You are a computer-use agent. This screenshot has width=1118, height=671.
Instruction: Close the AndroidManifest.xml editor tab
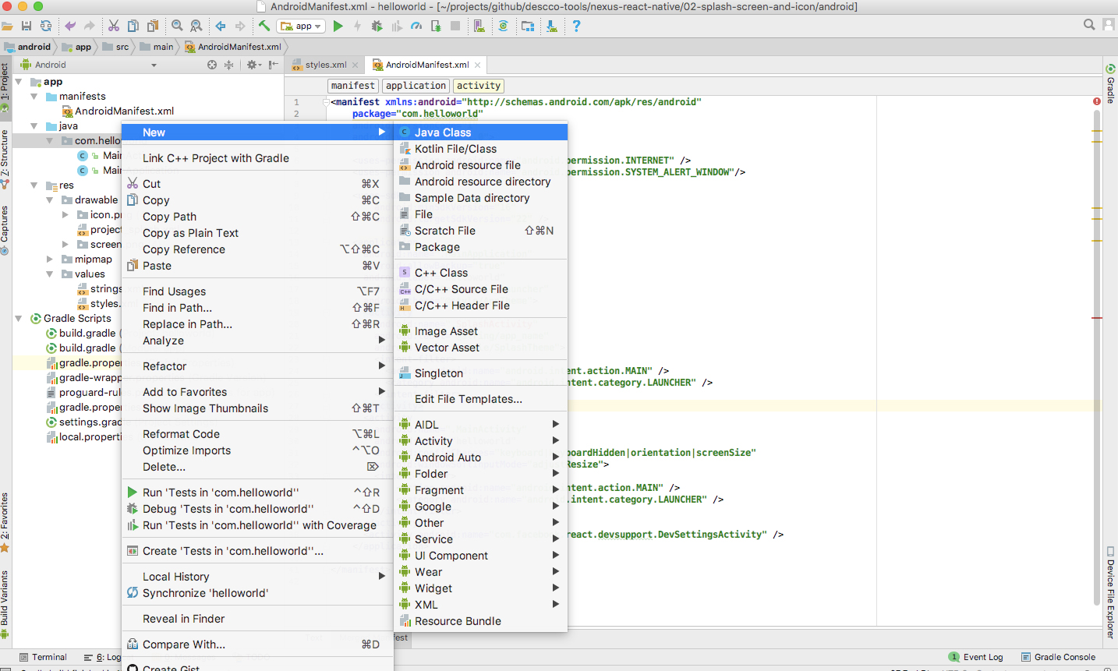pyautogui.click(x=478, y=65)
